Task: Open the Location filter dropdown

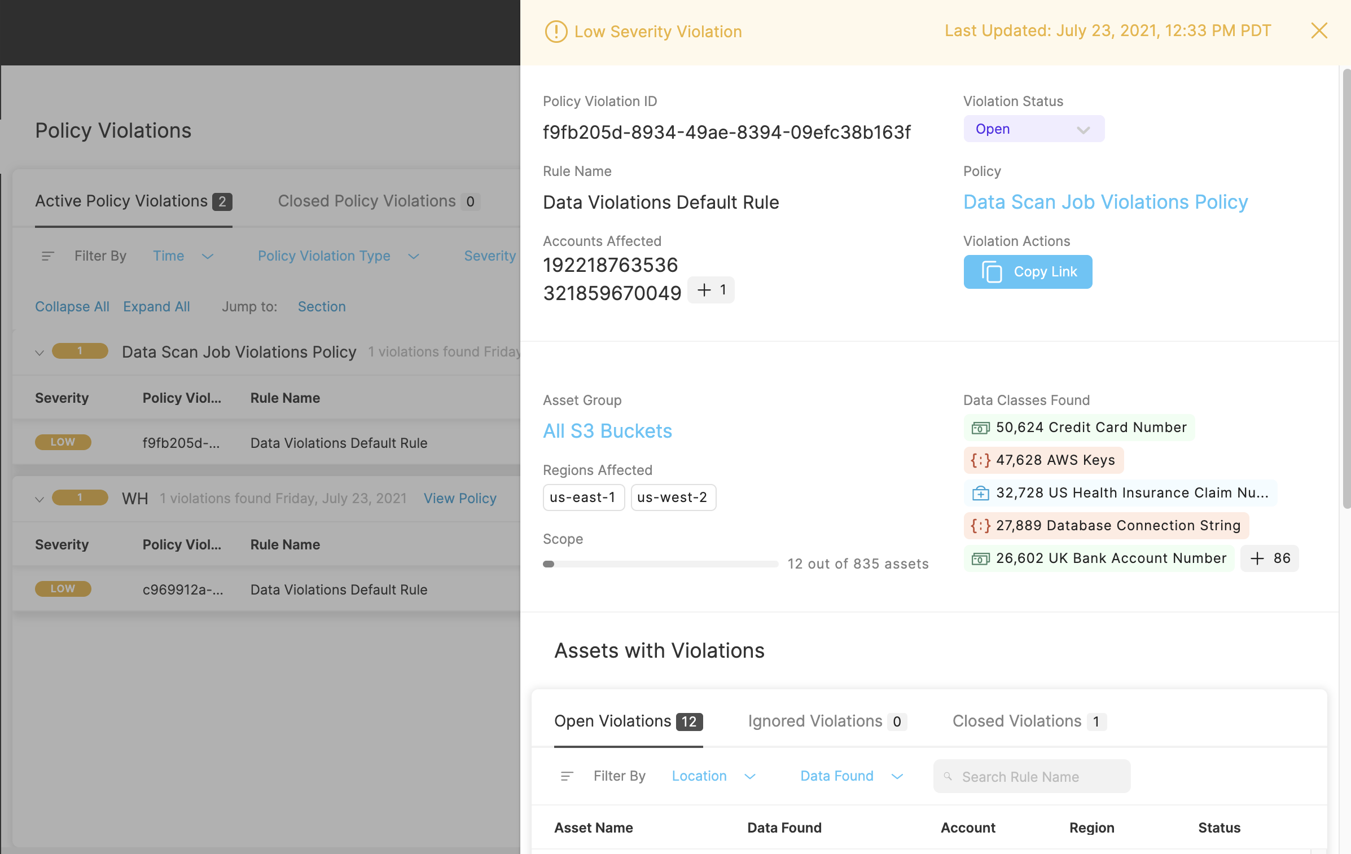Action: click(x=713, y=776)
